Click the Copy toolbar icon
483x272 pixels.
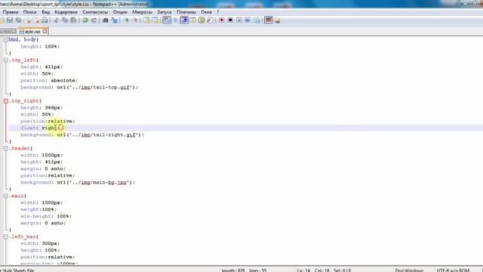65,20
